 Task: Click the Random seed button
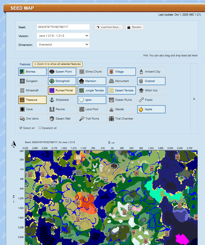pos(134,27)
